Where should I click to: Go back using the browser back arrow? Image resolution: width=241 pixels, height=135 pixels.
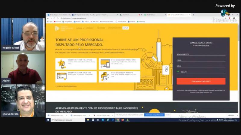(48, 18)
